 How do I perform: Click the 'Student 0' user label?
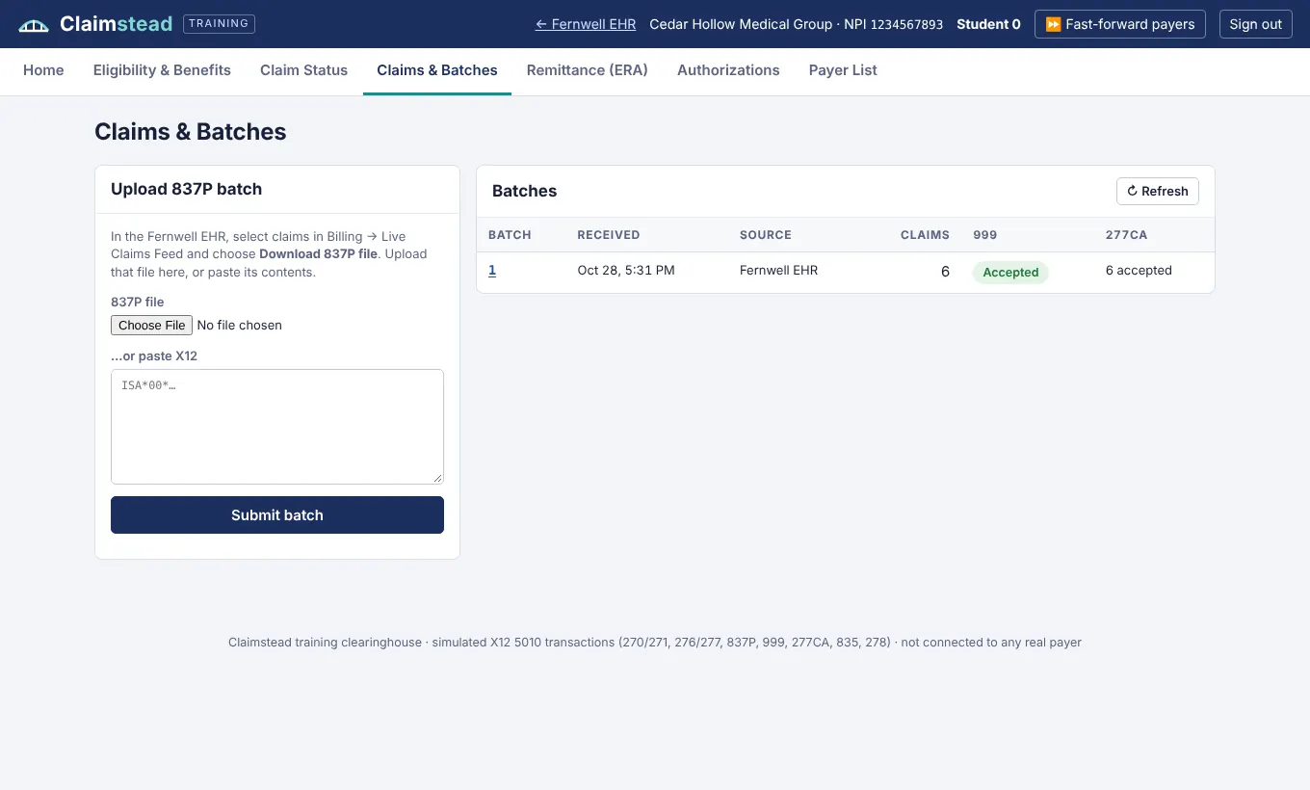tap(988, 24)
